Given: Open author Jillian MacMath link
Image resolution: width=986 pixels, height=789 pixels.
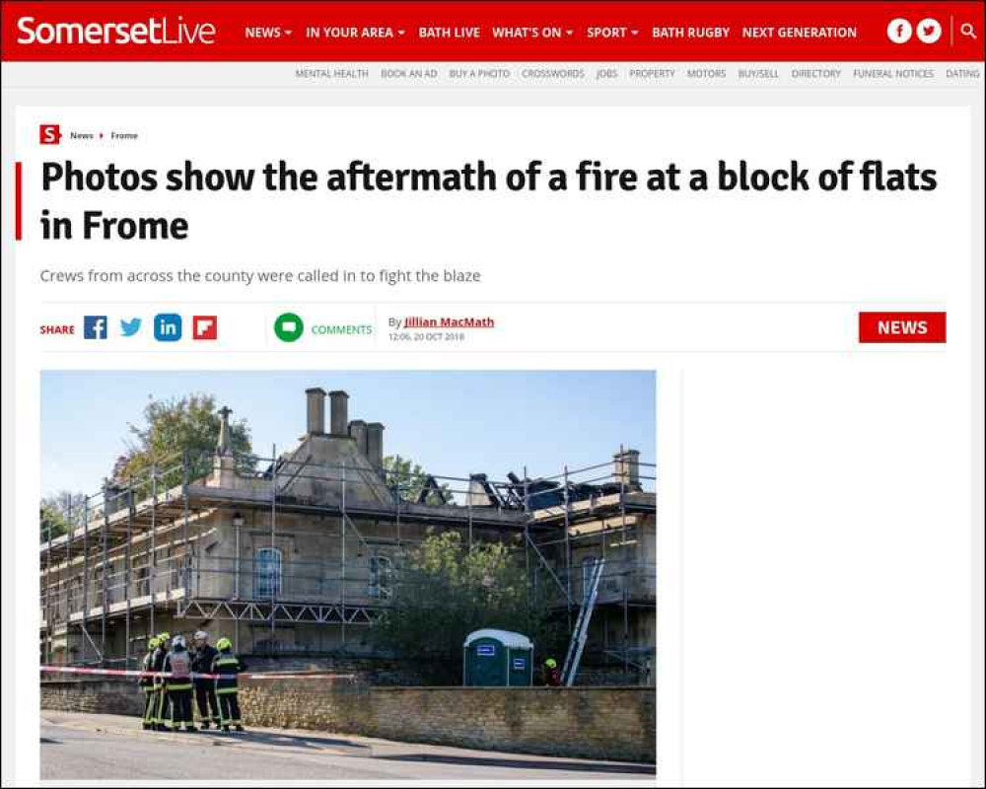Looking at the screenshot, I should (x=449, y=323).
